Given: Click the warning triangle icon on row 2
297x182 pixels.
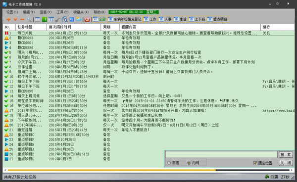Looking at the screenshot, I should 6,38.
